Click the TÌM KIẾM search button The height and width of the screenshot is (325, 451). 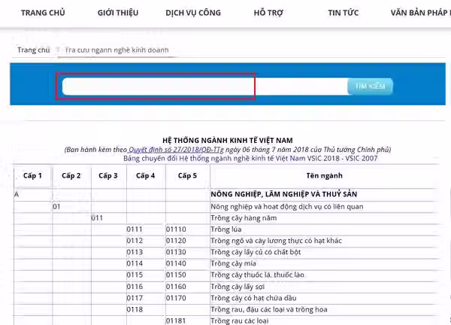click(370, 87)
